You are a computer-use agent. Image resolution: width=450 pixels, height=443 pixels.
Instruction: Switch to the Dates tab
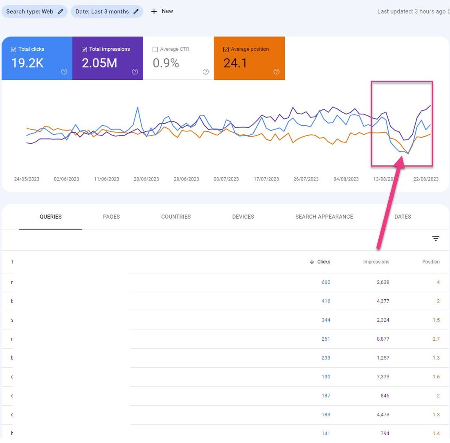coord(403,217)
